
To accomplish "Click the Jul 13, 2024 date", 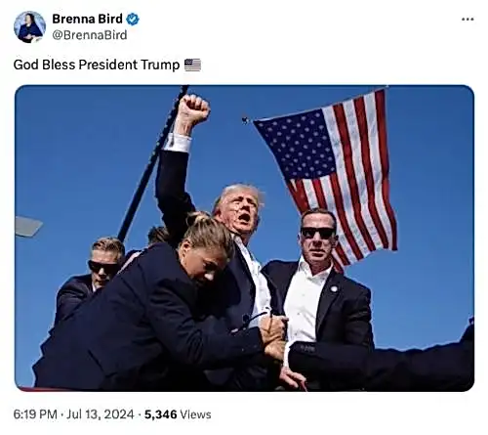I will pos(101,414).
